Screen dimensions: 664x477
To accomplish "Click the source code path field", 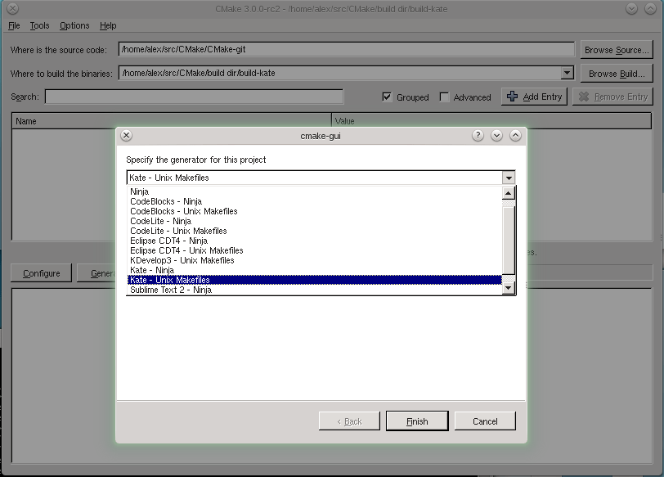I will 347,49.
